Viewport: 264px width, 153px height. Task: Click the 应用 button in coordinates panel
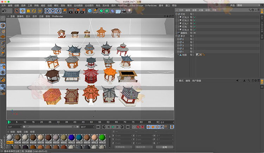164,147
